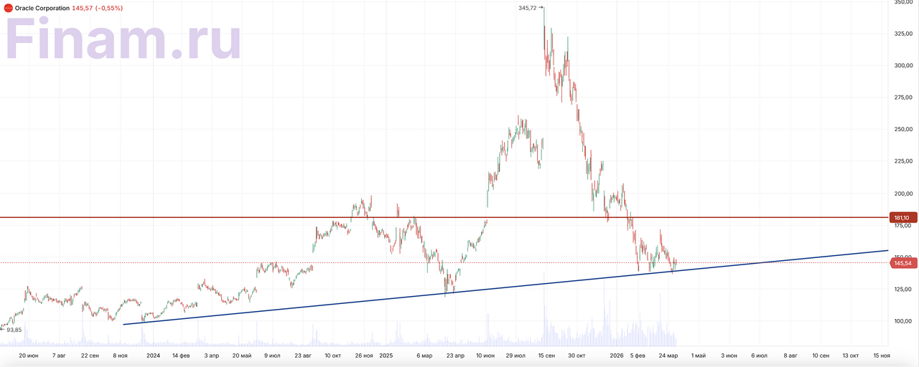Click the 250,00 price axis label
Viewport: 919px width, 367px height.
point(902,130)
